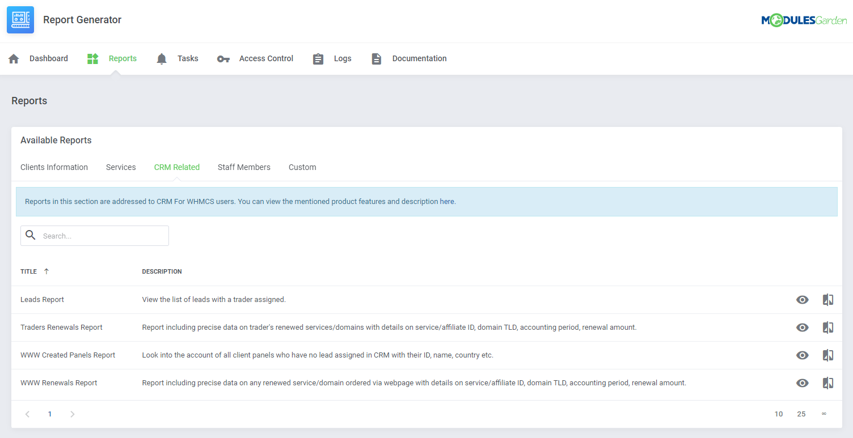
Task: Click the ModulesGarden logo link
Action: [x=804, y=21]
